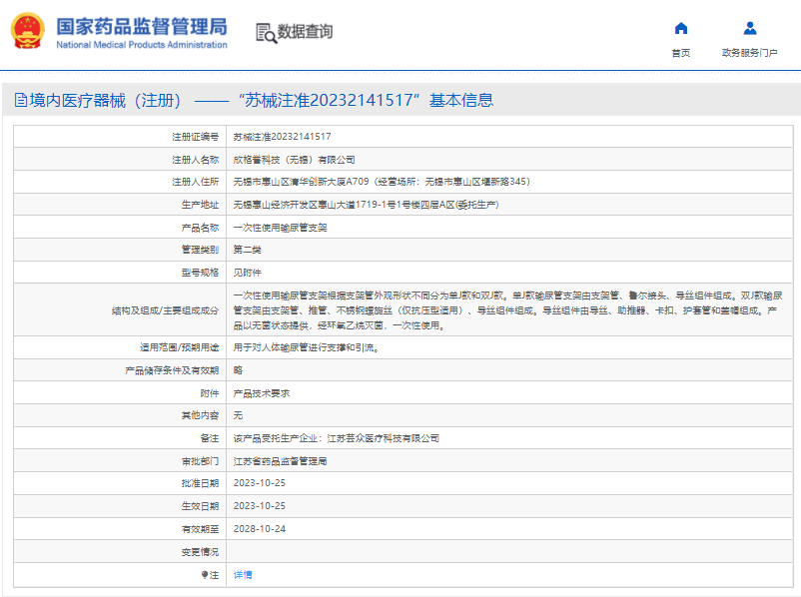This screenshot has width=801, height=597.
Task: Click the 生产地址 row label
Action: coord(200,205)
